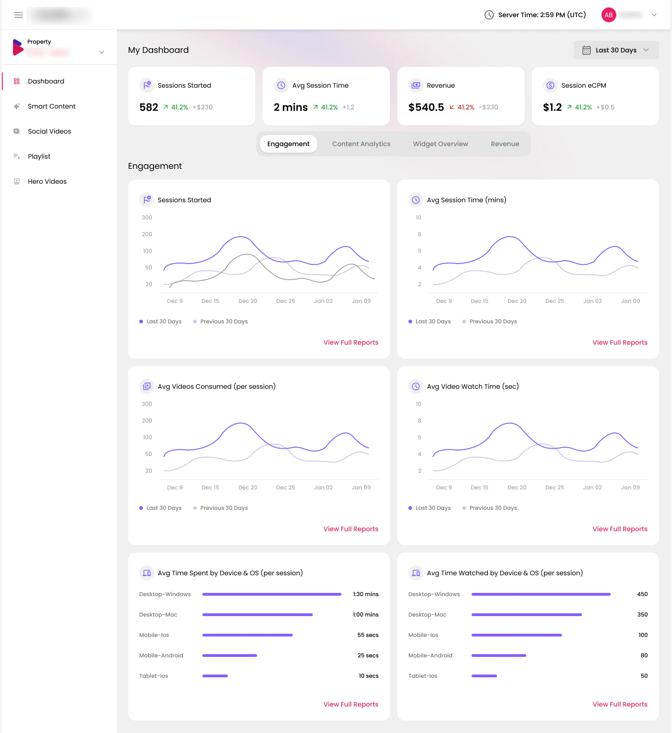Viewport: 672px width, 733px height.
Task: Click Sessions Started summary card icon
Action: pyautogui.click(x=147, y=85)
